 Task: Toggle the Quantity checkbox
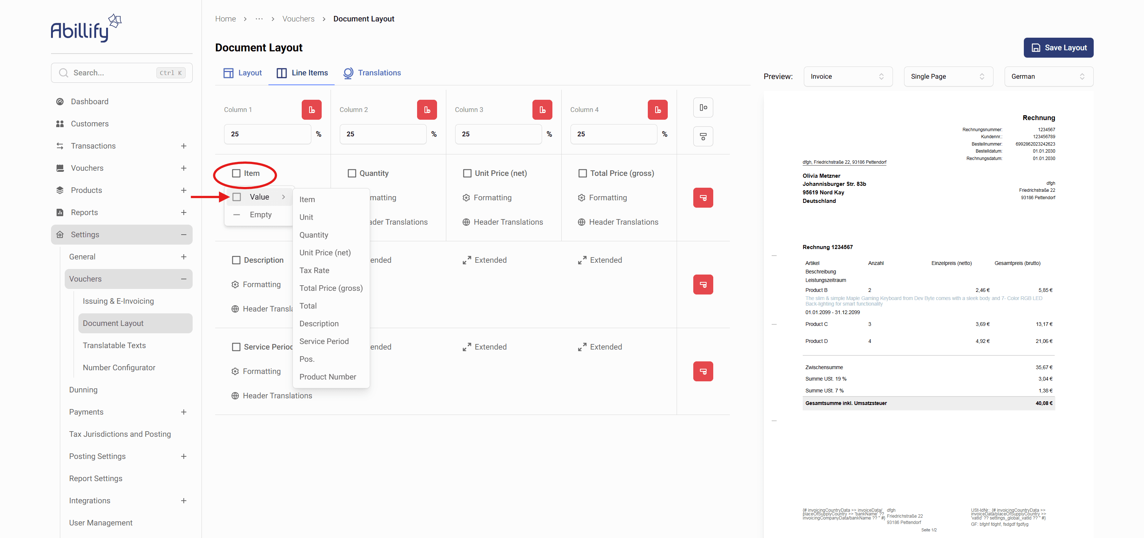coord(351,173)
